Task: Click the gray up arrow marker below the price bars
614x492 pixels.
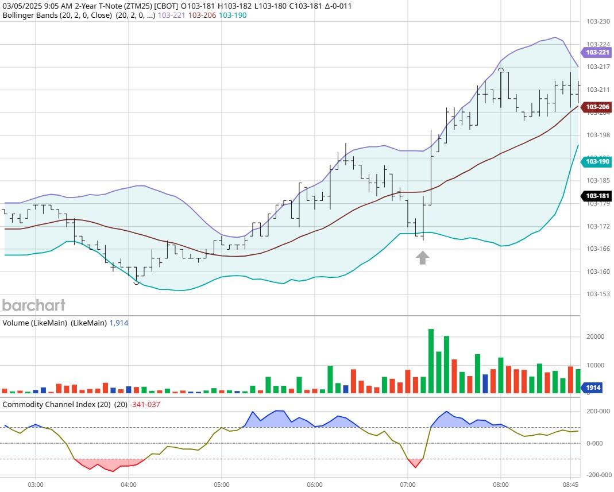Action: click(422, 258)
